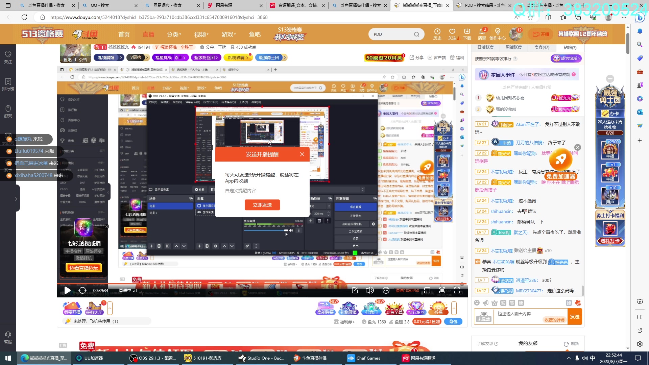The height and width of the screenshot is (365, 649).
Task: Show hidden system tray icons
Action: pyautogui.click(x=569, y=358)
